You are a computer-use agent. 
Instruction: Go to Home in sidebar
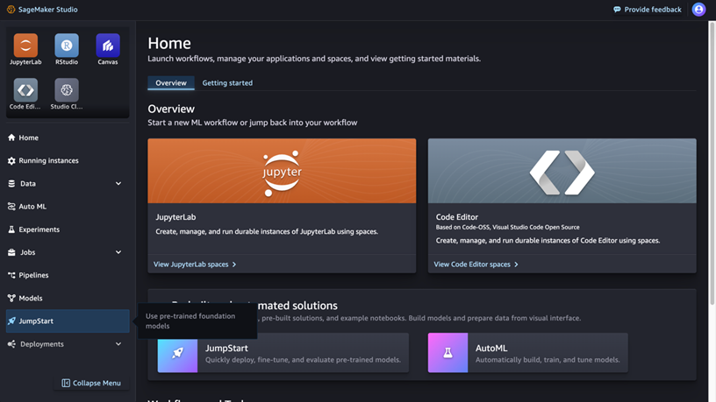(68, 138)
